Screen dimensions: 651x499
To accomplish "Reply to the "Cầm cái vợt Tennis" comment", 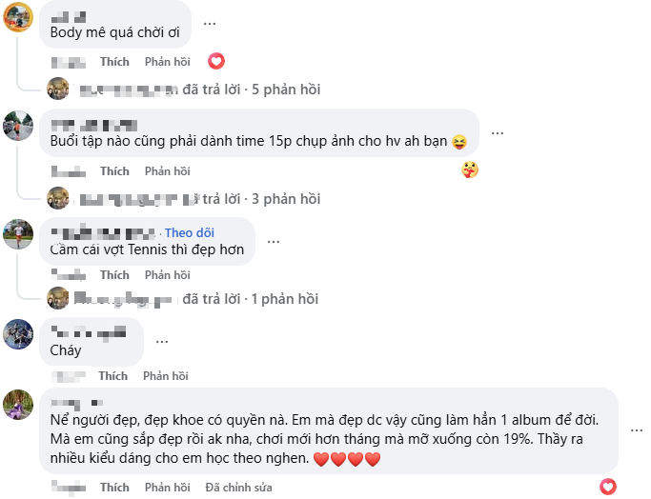I will pos(167,275).
